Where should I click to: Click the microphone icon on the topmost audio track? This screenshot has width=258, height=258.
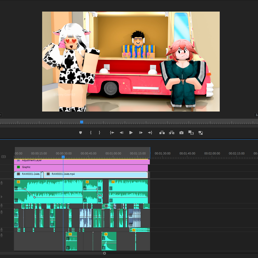(2, 183)
